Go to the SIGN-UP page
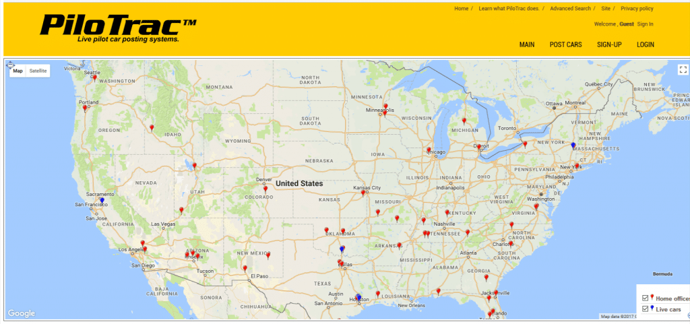690x324 pixels. 609,44
